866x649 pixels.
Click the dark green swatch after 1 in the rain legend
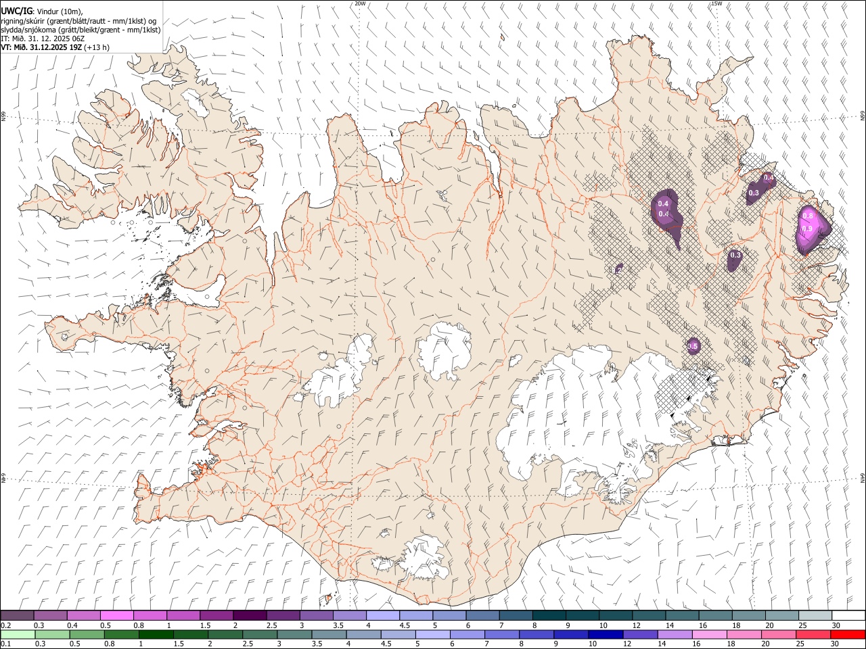point(156,635)
